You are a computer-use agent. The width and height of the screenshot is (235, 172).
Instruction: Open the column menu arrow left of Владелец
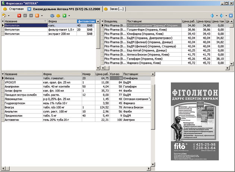point(103,21)
